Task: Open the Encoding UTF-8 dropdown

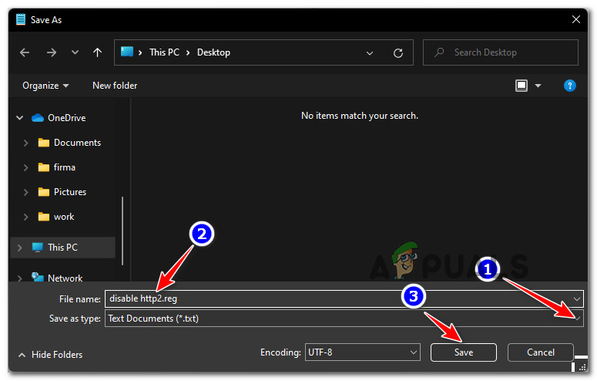Action: [x=363, y=352]
